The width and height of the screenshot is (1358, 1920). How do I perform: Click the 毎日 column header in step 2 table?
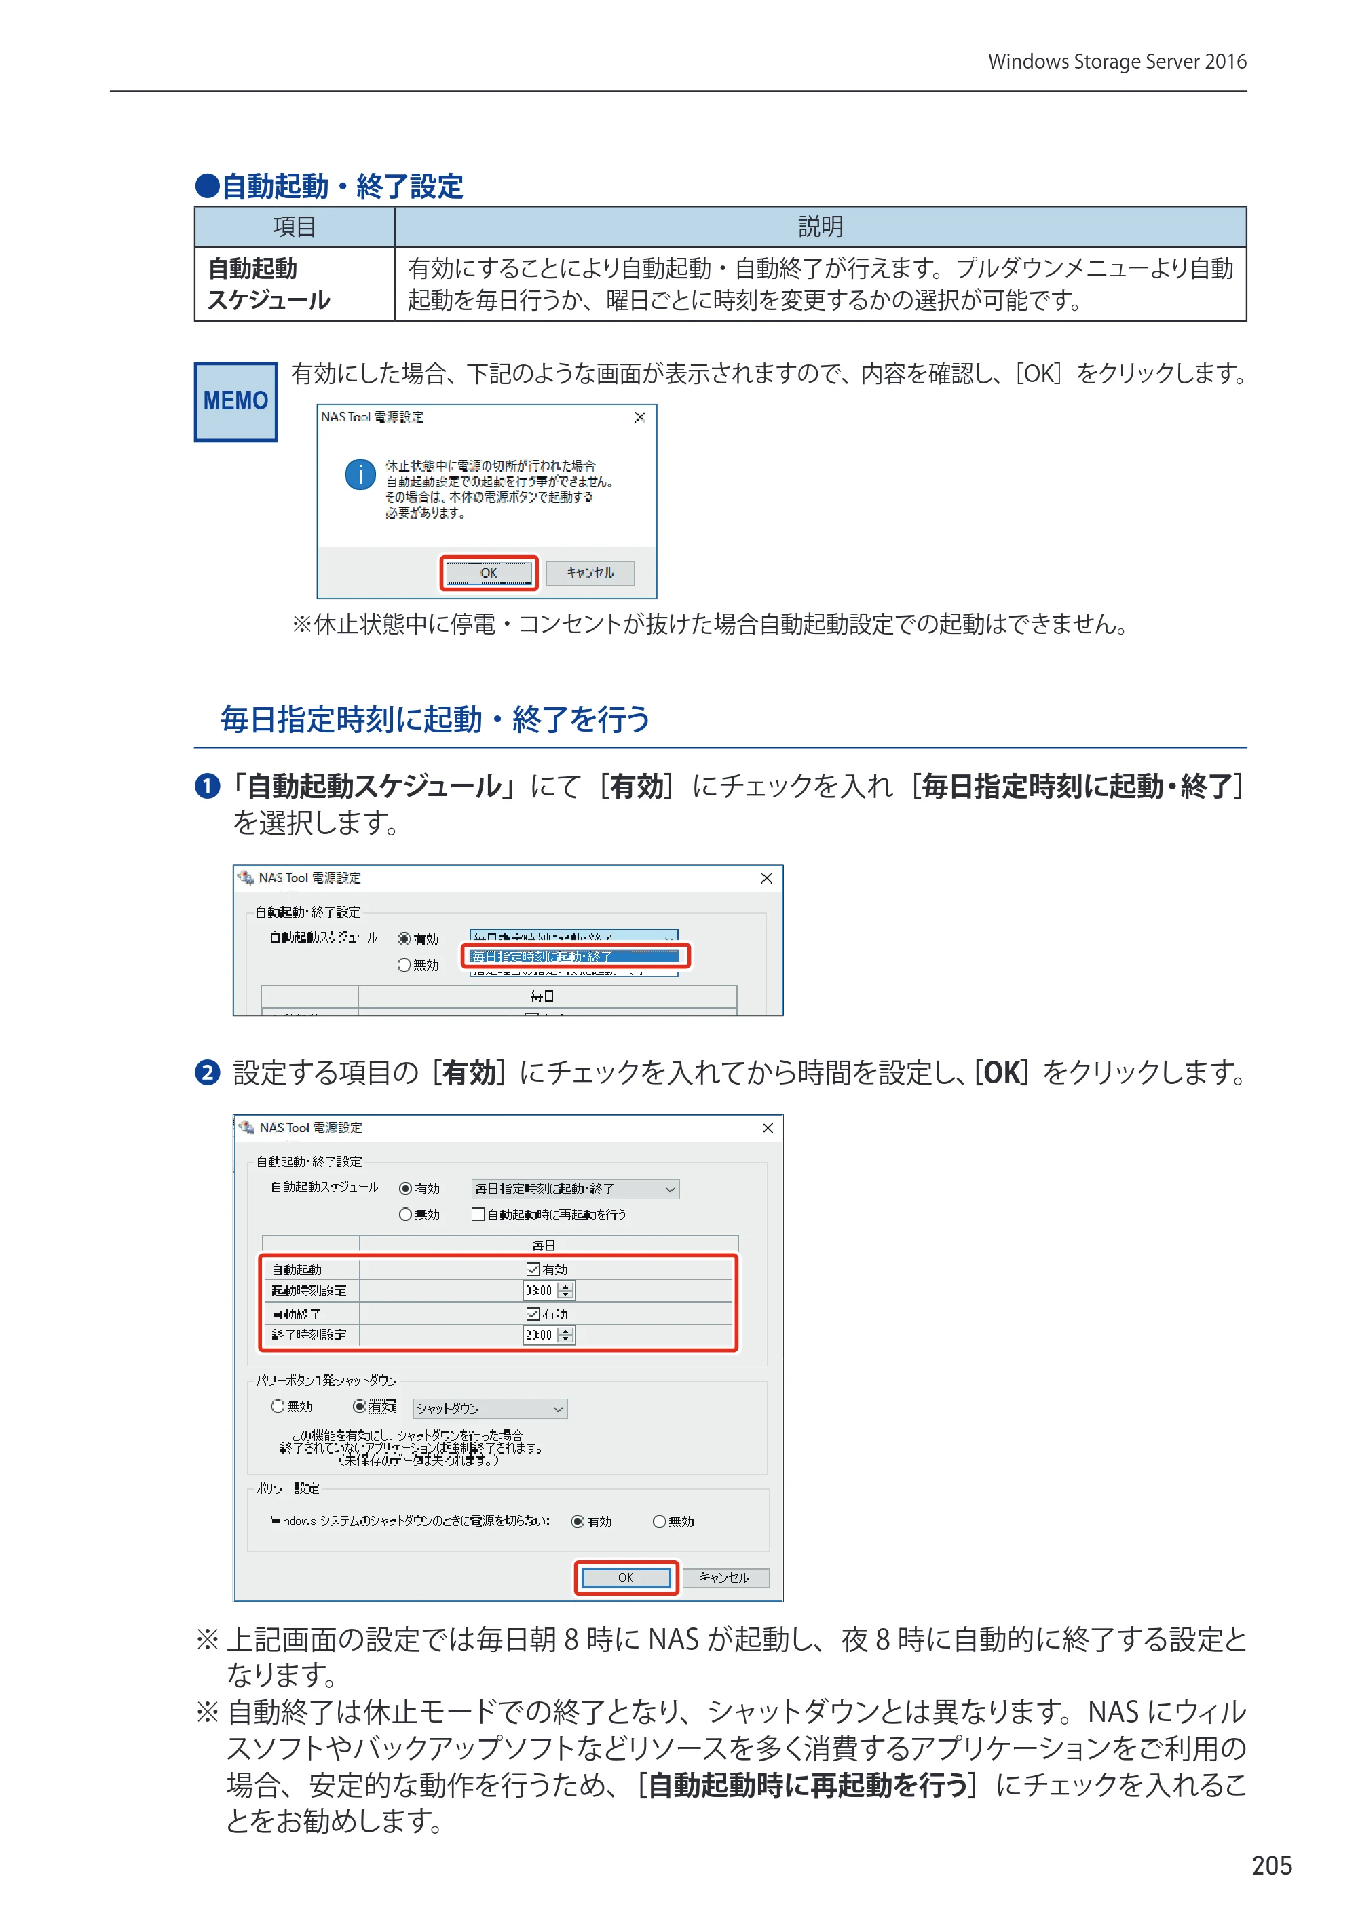coord(548,1245)
